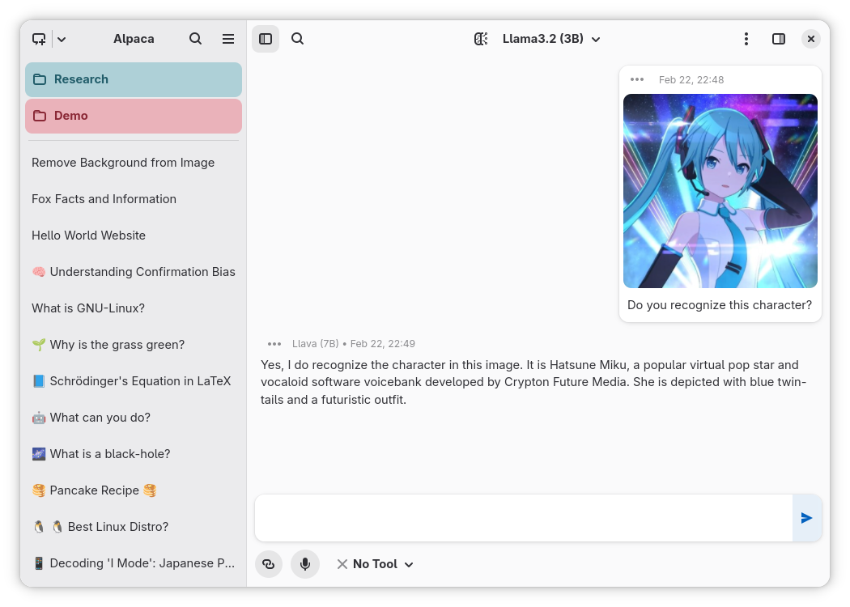Search chats using sidebar magnifier icon

pos(196,39)
